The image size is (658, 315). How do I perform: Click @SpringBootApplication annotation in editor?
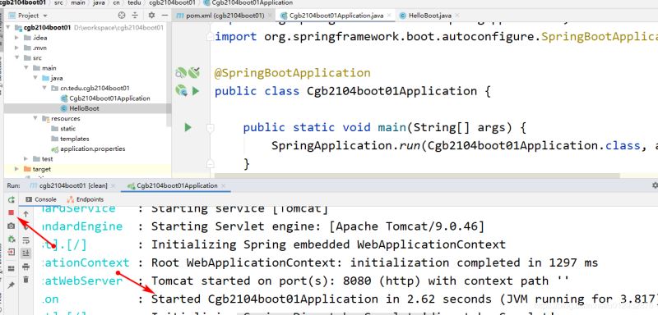pos(293,73)
